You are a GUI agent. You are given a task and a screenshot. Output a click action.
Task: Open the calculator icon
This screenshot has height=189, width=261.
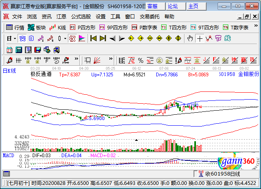tap(19, 50)
